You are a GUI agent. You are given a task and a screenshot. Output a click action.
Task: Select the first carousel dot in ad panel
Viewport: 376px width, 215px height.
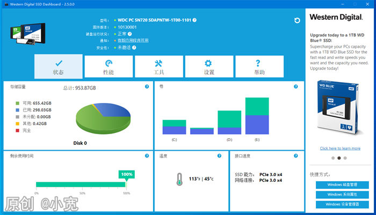(x=333, y=158)
